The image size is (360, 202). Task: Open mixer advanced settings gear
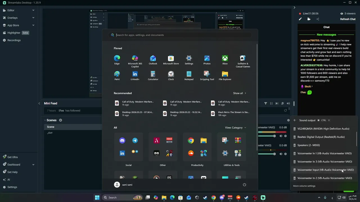(288, 120)
